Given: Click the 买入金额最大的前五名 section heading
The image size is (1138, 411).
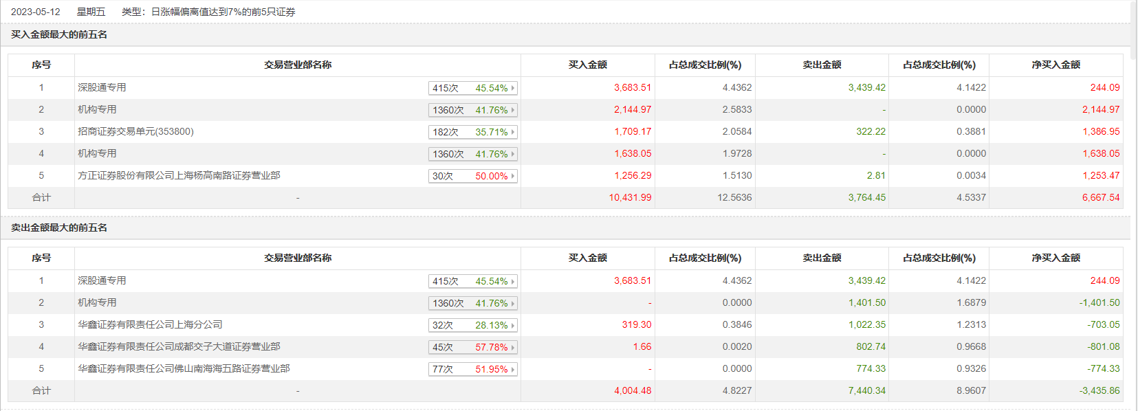Looking at the screenshot, I should click(59, 34).
